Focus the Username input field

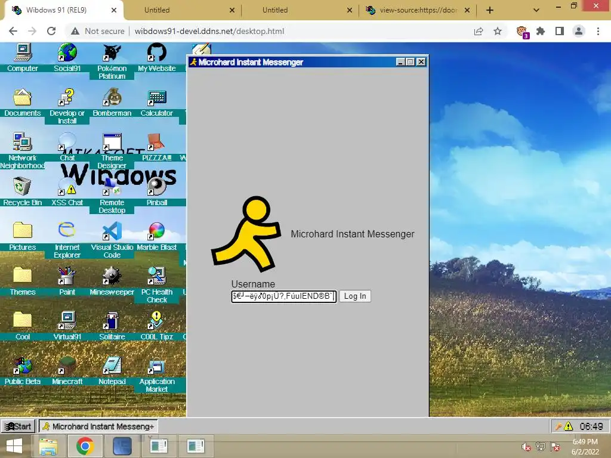[283, 296]
